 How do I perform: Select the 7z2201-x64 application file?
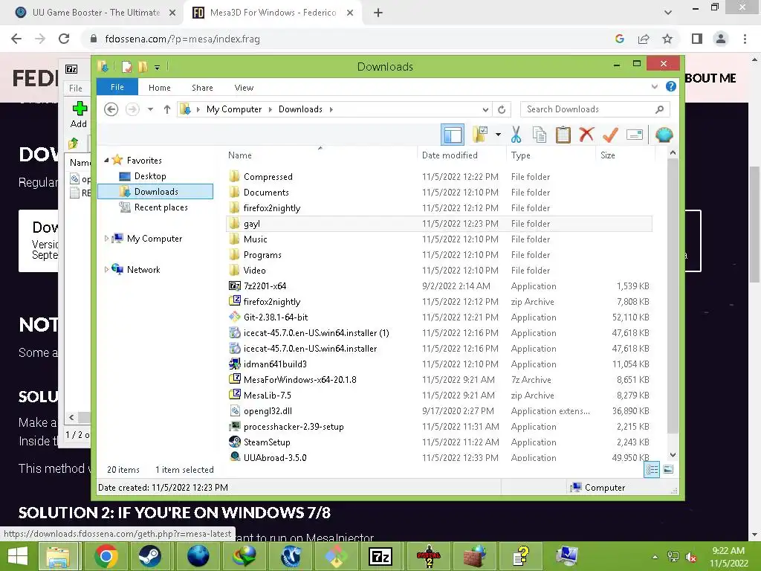pyautogui.click(x=265, y=286)
